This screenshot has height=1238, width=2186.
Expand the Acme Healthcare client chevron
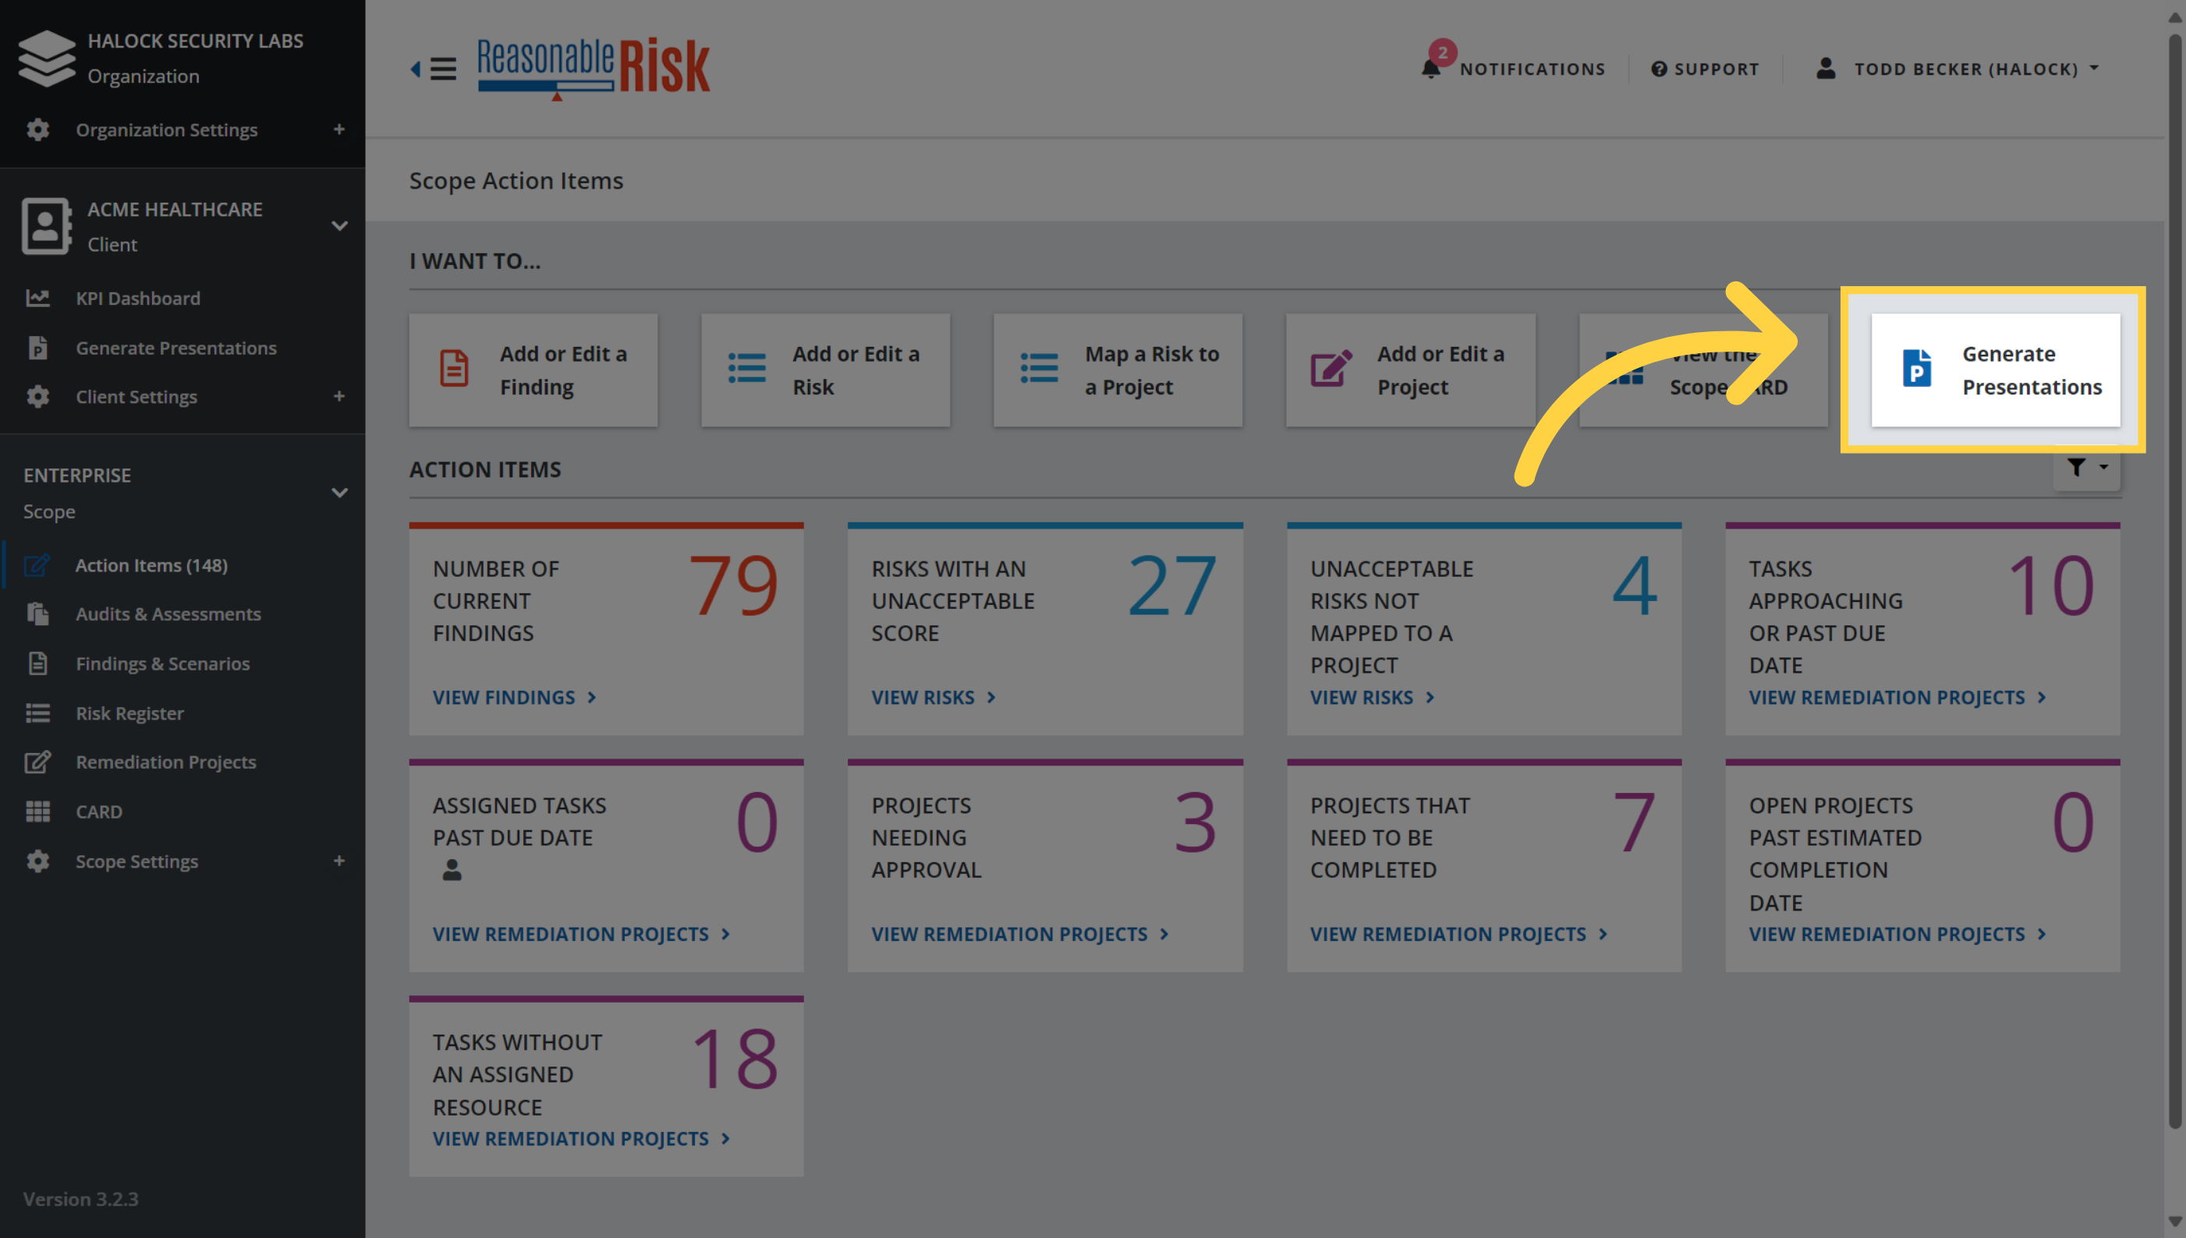tap(339, 226)
